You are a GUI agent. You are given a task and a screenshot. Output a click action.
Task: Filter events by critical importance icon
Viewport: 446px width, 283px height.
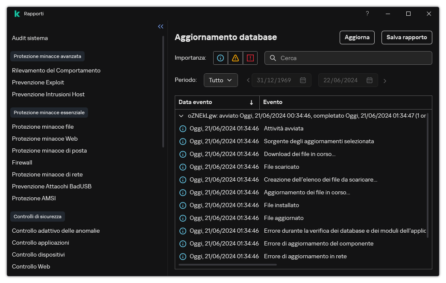[x=250, y=58]
